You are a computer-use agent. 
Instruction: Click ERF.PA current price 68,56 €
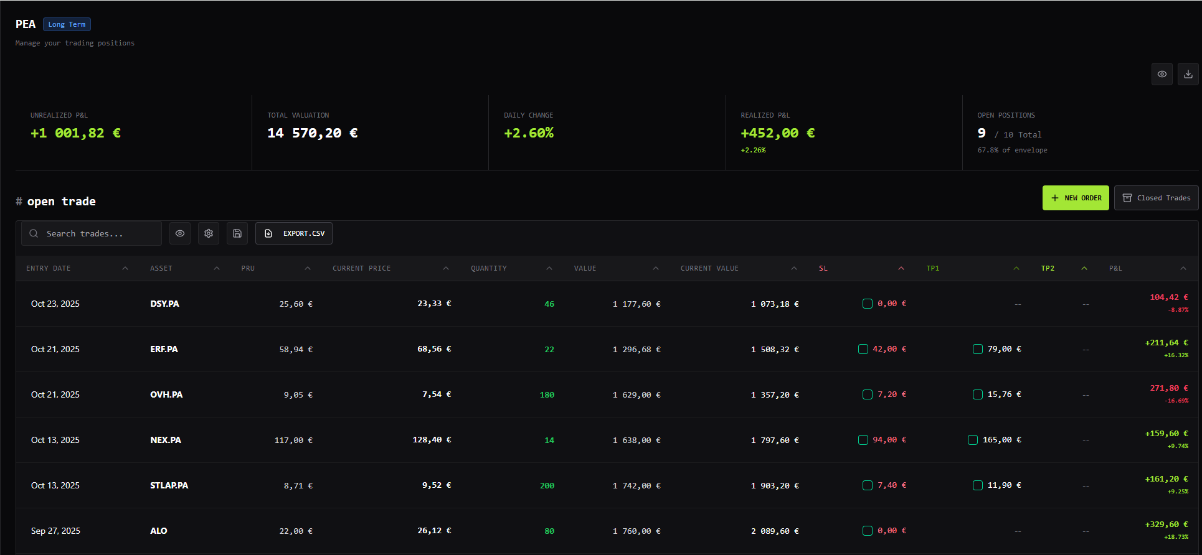pos(434,349)
